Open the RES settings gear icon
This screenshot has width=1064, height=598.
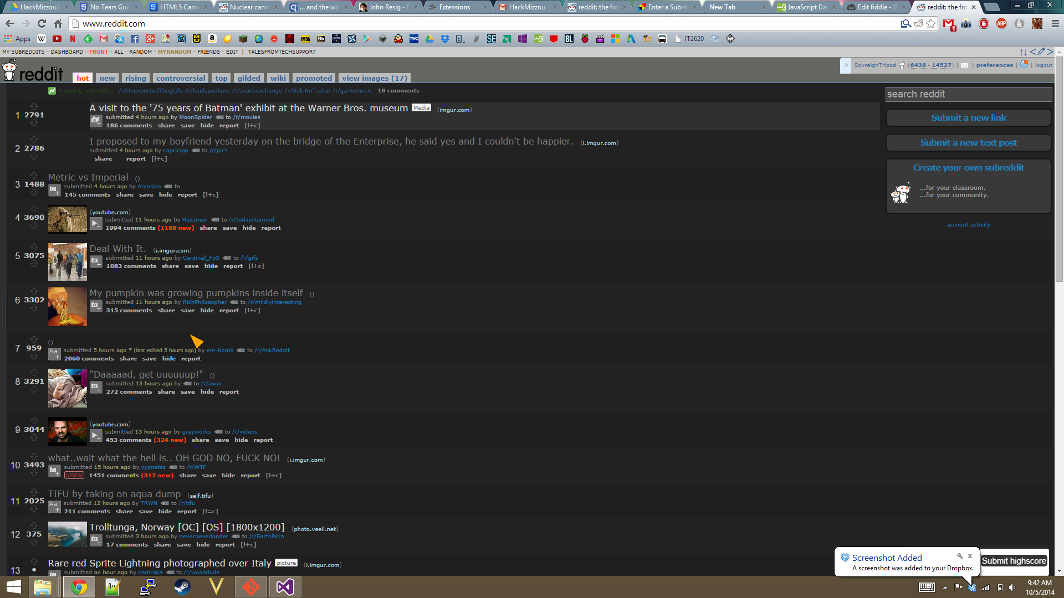(x=1024, y=64)
